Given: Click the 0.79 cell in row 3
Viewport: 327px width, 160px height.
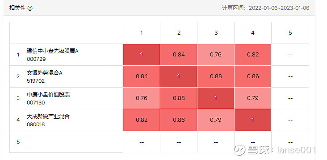Looking at the screenshot, I should click(253, 98).
